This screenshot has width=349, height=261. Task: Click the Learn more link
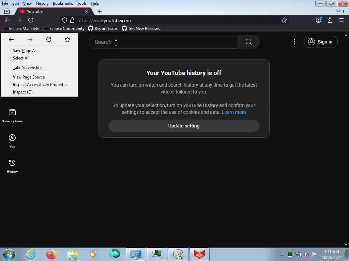[234, 112]
